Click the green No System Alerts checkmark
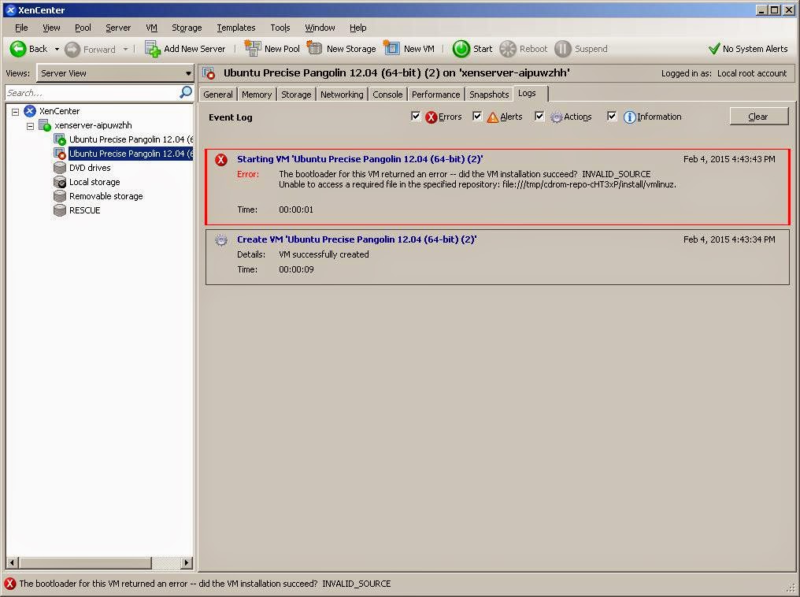 click(714, 49)
